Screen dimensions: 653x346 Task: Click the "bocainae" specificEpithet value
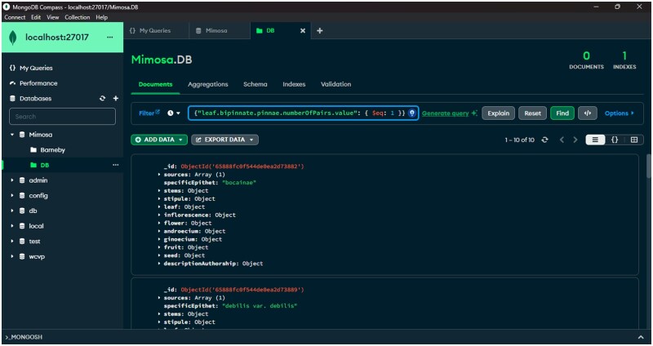click(239, 183)
